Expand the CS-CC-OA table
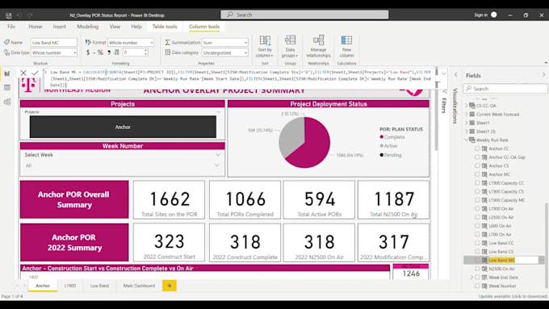Image resolution: width=549 pixels, height=309 pixels. tap(467, 106)
